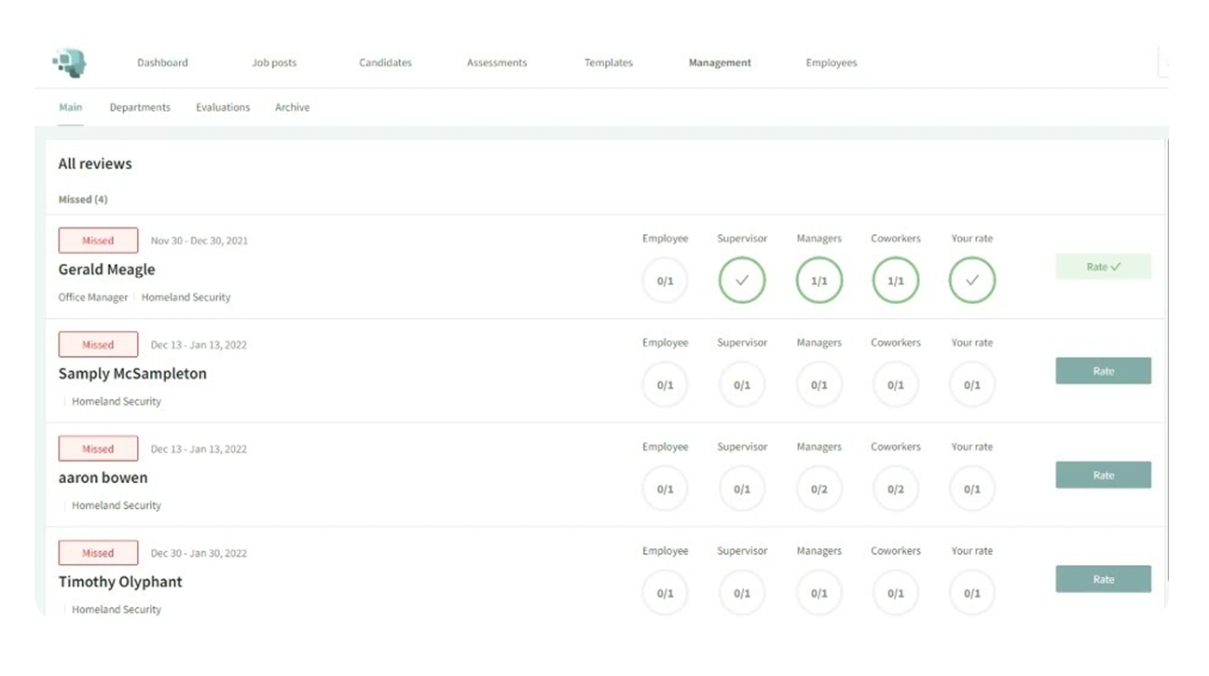Click Gerald Meagle's Managers 1/1 circle

pos(819,281)
